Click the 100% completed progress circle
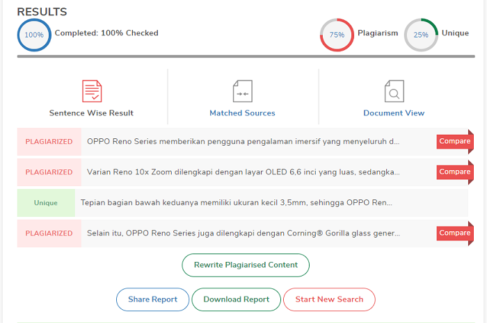This screenshot has width=487, height=323. [x=34, y=35]
